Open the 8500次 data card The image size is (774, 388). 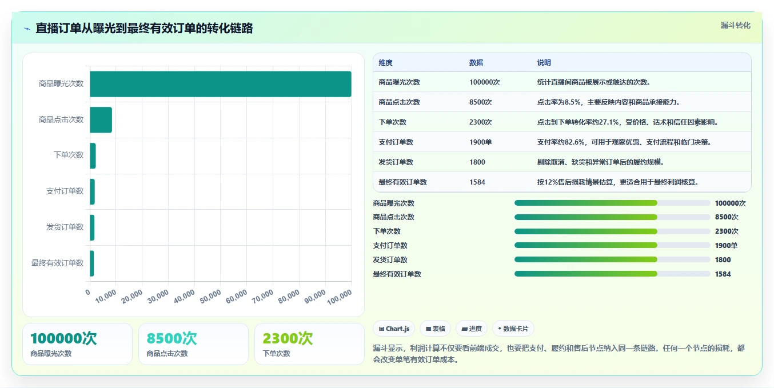coord(193,344)
